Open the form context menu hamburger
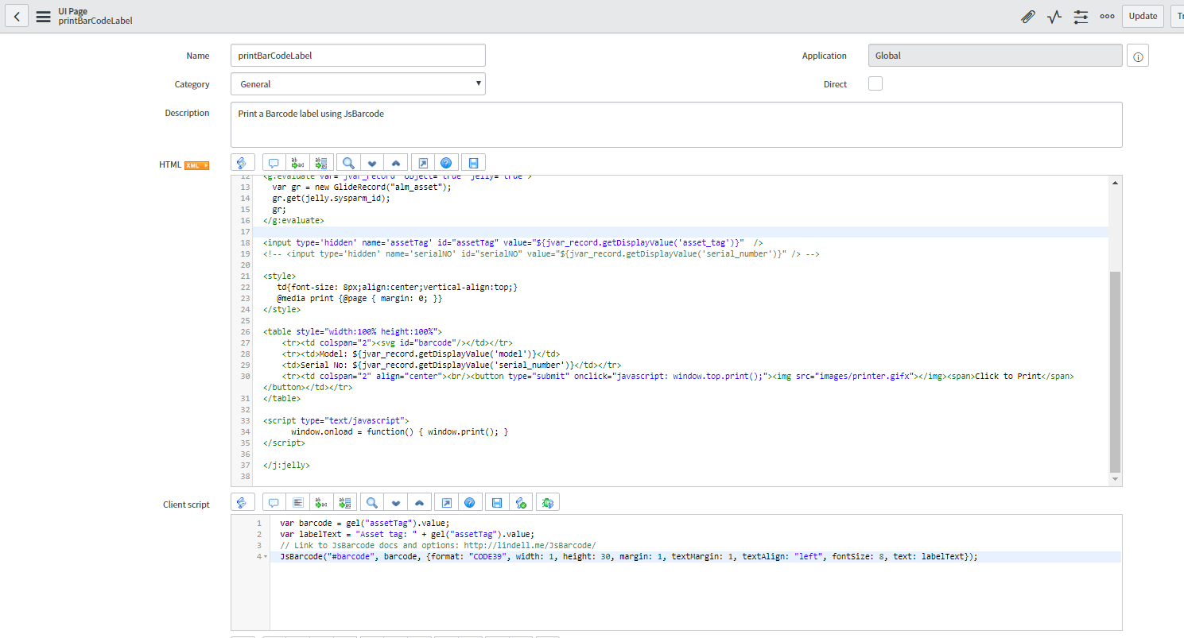The height and width of the screenshot is (638, 1184). (44, 16)
